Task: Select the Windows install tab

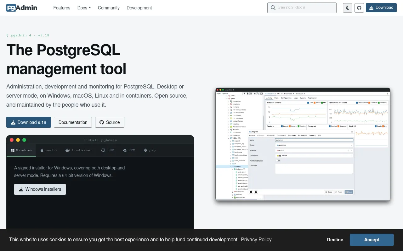Action: (x=21, y=150)
